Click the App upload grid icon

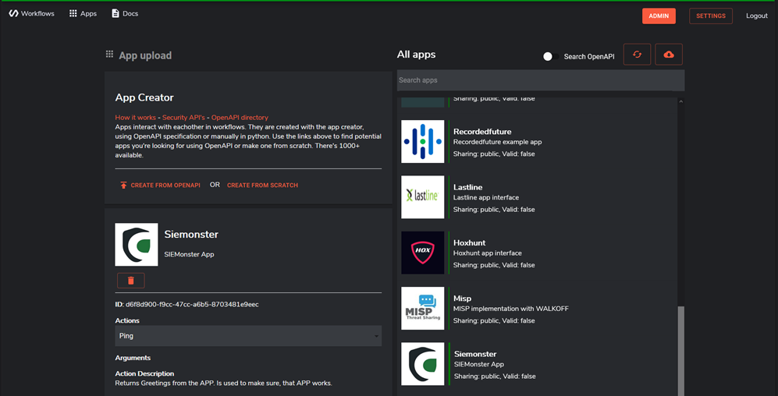coord(110,54)
